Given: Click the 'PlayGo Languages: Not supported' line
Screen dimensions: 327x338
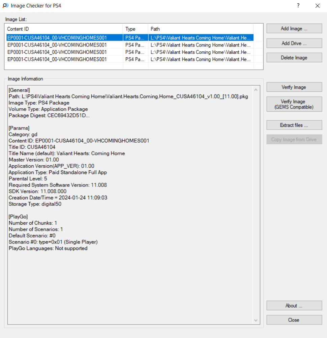Looking at the screenshot, I should [48, 248].
